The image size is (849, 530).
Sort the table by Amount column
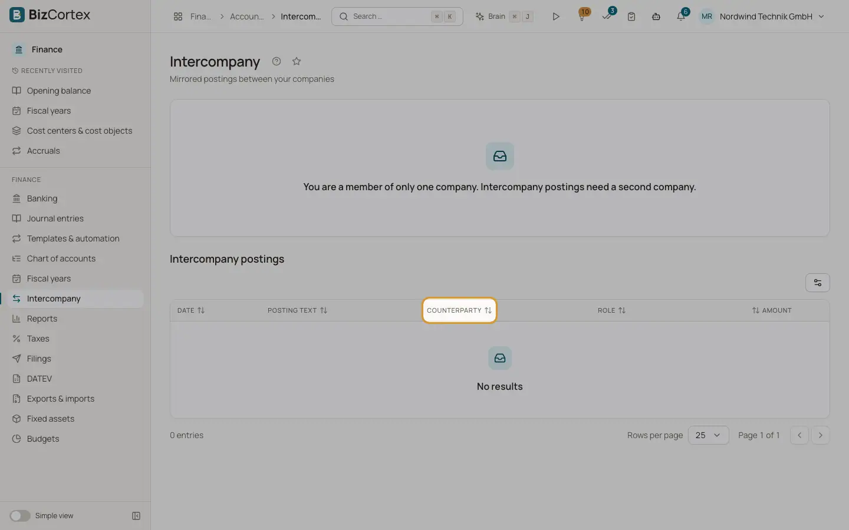(772, 310)
